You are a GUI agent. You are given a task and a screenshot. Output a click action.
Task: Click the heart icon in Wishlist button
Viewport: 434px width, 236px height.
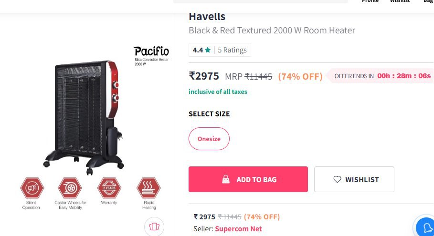click(337, 179)
